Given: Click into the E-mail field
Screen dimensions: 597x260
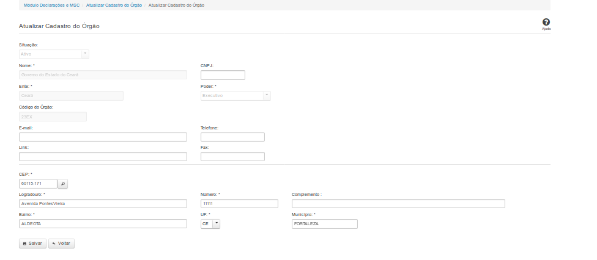Looking at the screenshot, I should [103, 137].
